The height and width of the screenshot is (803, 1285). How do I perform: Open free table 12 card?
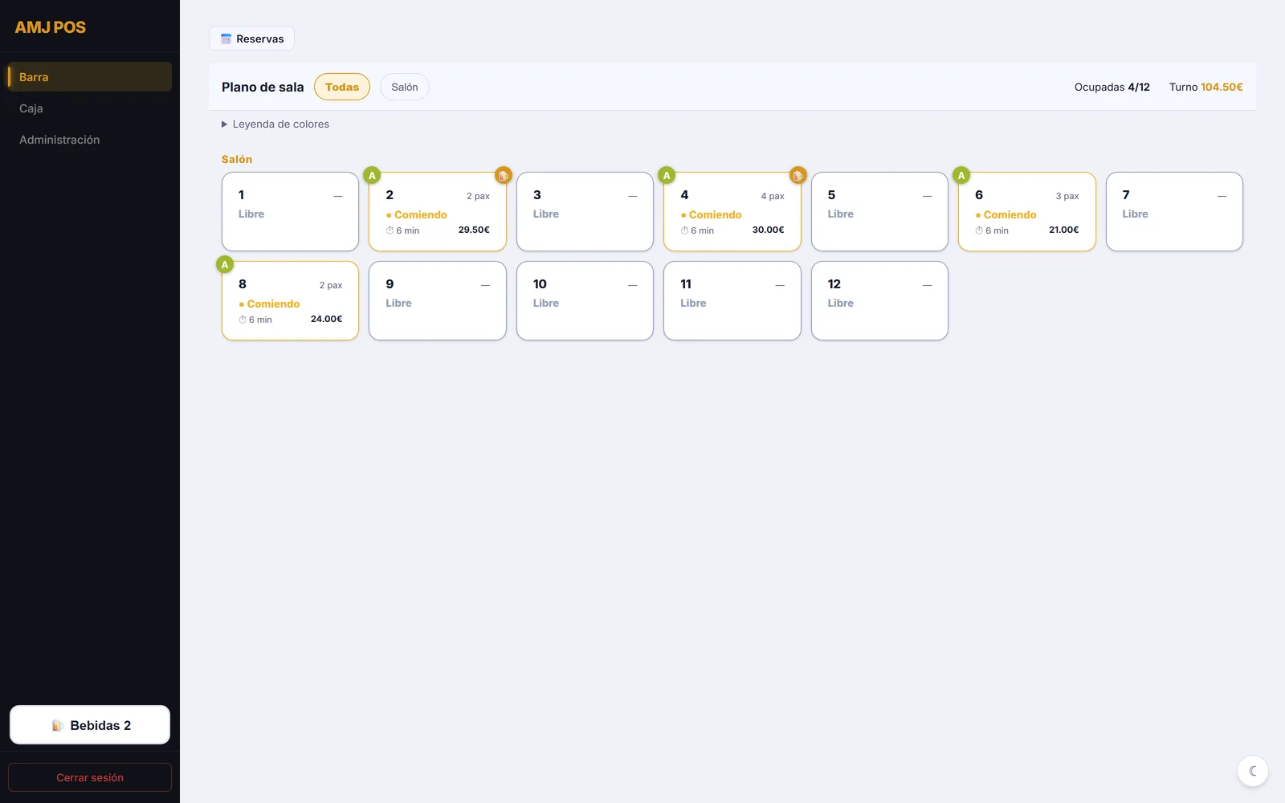[x=879, y=300]
